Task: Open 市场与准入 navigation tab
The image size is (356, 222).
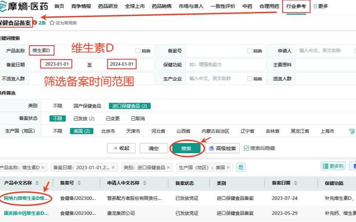Action: click(x=191, y=6)
